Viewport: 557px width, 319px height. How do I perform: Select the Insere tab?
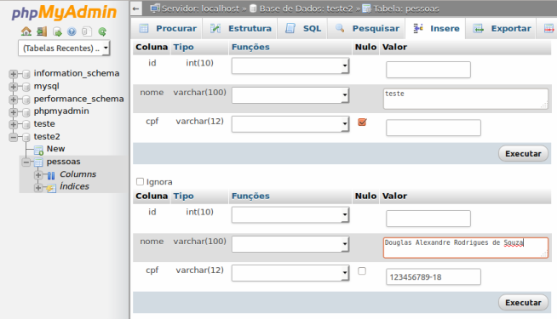pos(436,28)
